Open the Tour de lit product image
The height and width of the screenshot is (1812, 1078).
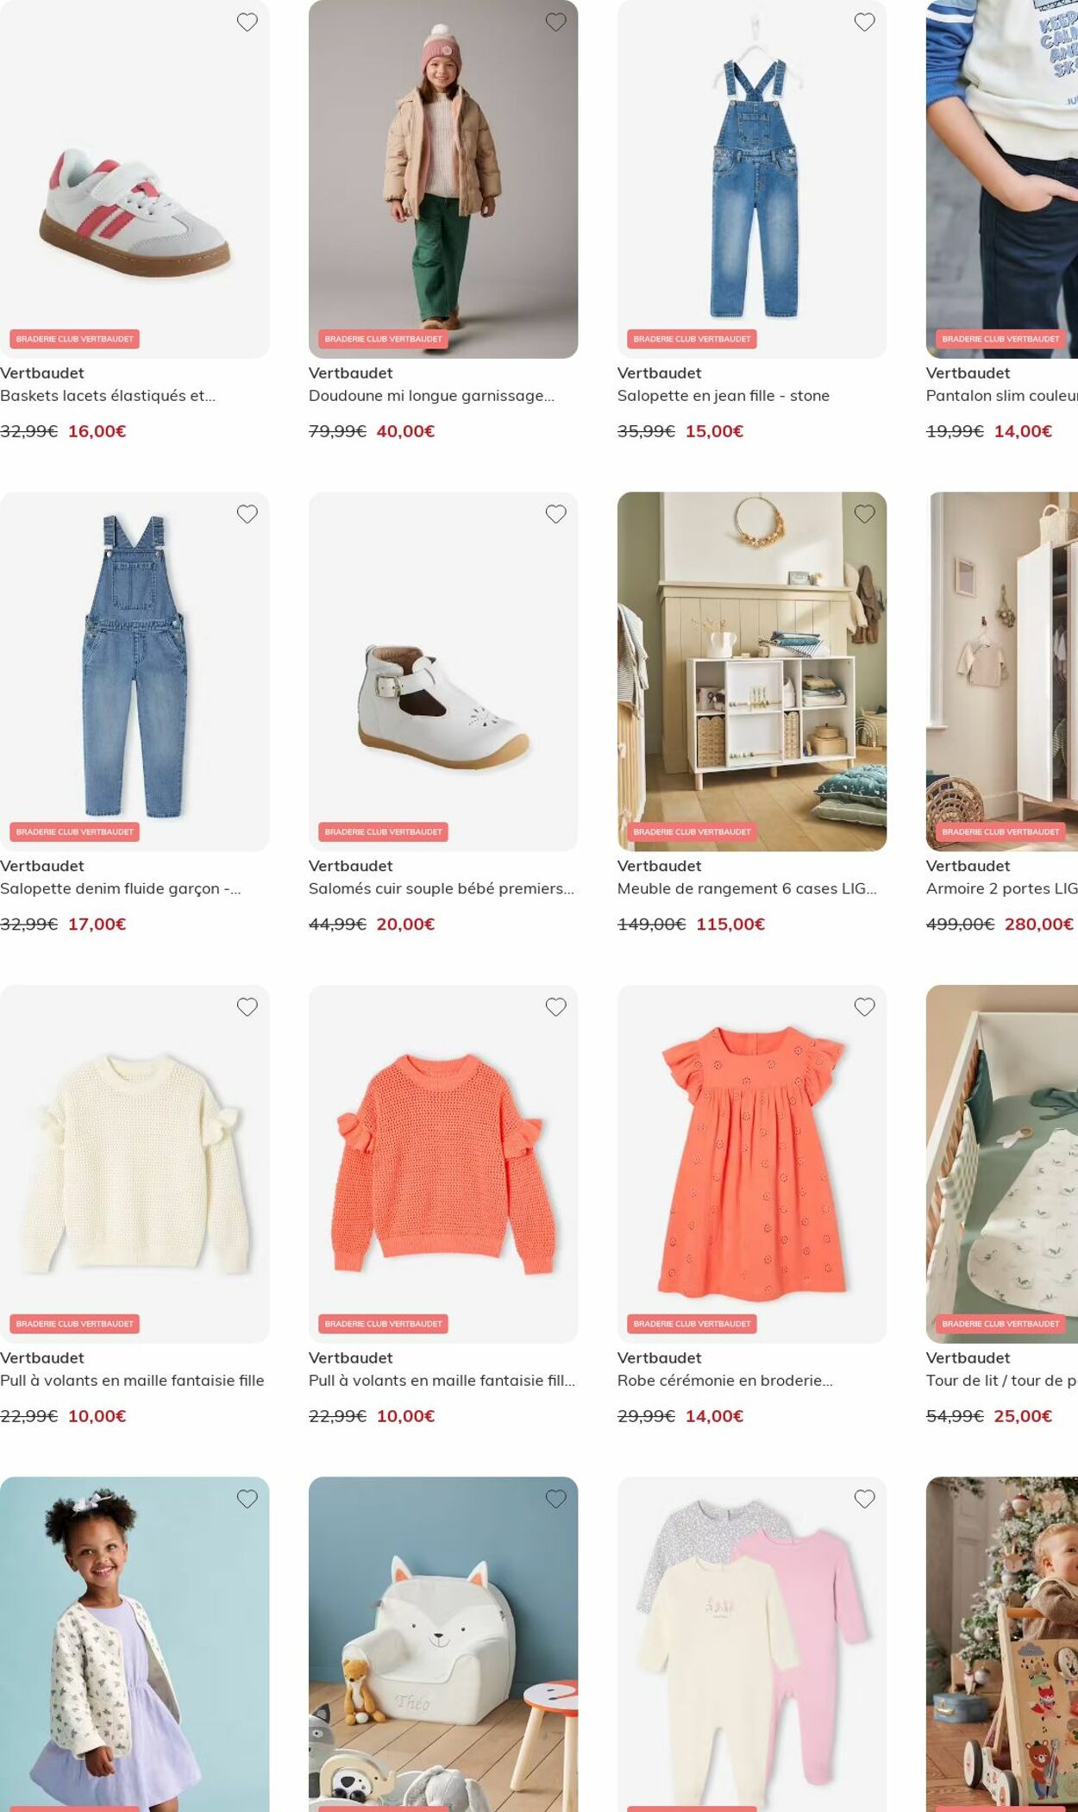click(x=1002, y=1163)
